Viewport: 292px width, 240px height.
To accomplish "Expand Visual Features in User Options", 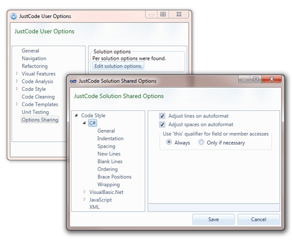I will [17, 74].
